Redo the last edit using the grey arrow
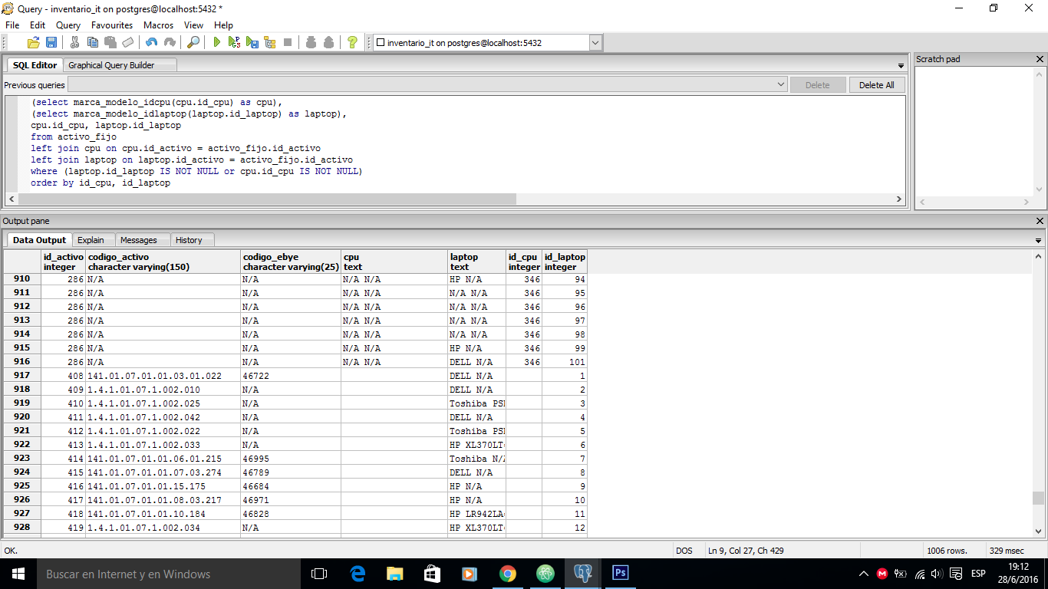The width and height of the screenshot is (1048, 589). point(169,42)
